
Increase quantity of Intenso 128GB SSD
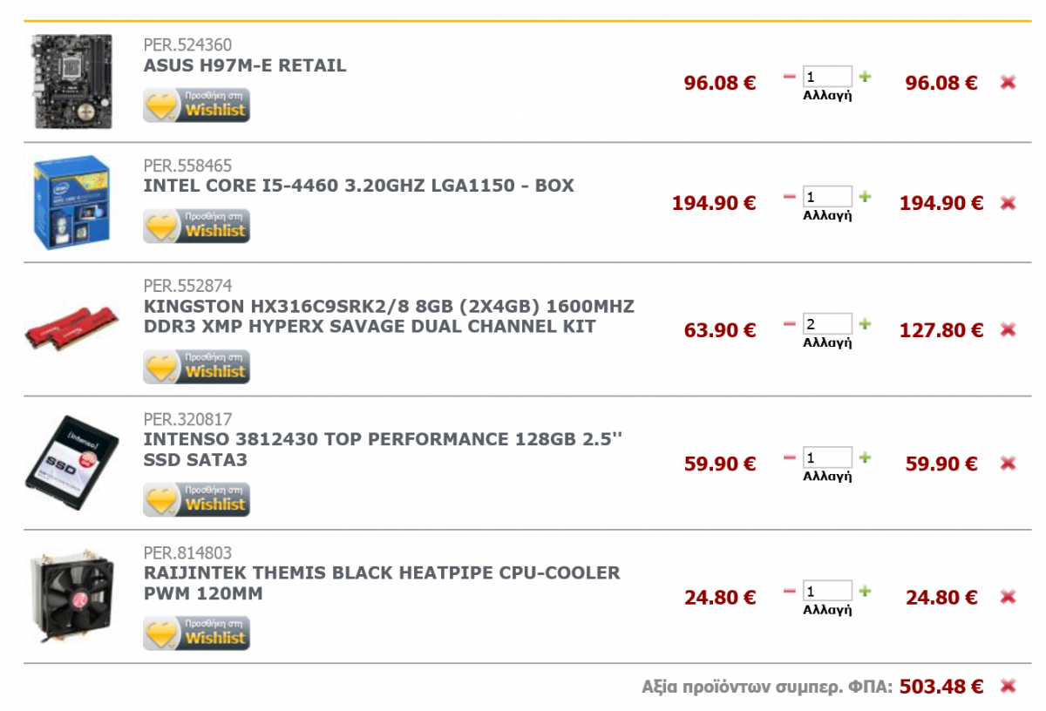pos(865,457)
